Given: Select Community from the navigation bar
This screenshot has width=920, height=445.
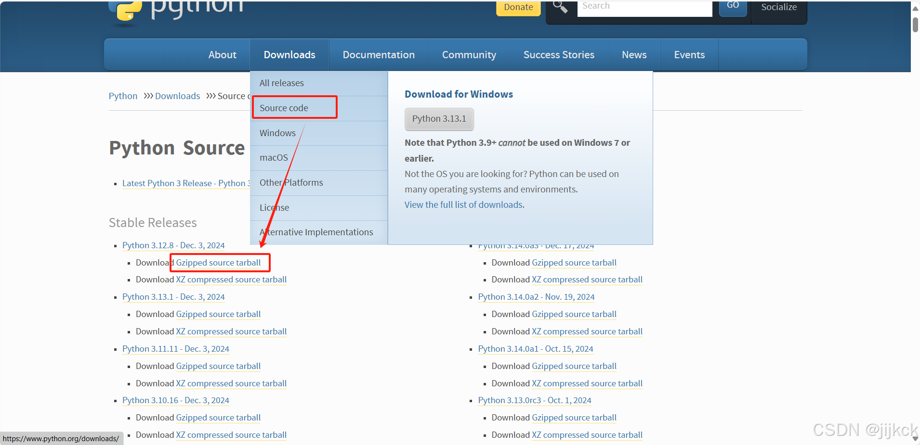Looking at the screenshot, I should click(469, 54).
